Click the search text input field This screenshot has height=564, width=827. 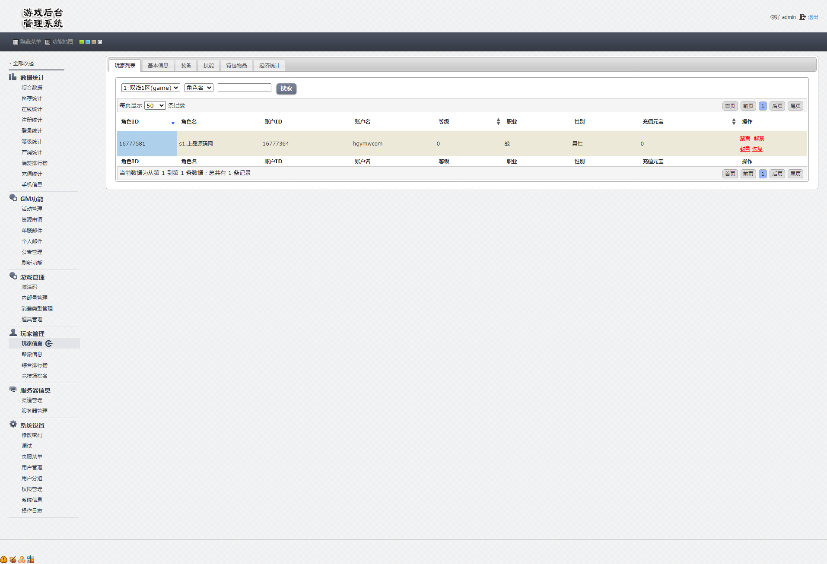coord(244,88)
